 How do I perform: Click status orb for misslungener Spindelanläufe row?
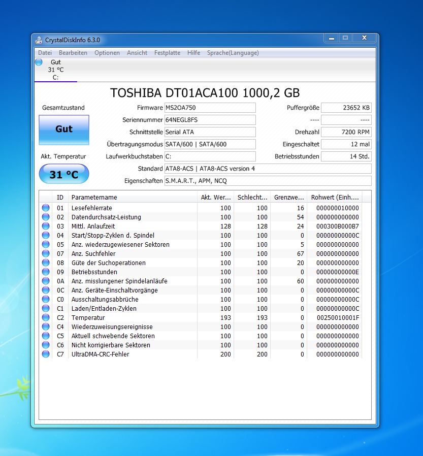tap(46, 281)
